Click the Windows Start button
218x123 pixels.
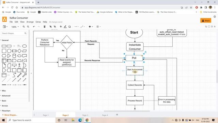pos(3,120)
